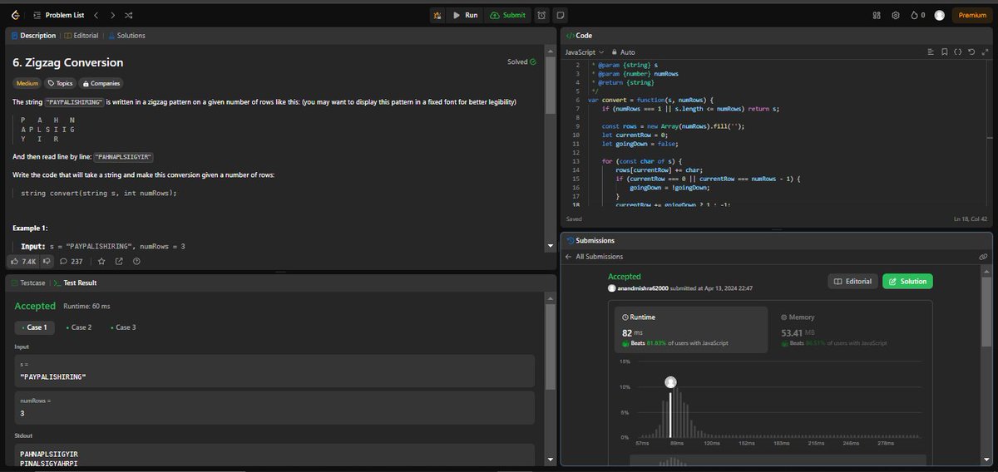The image size is (998, 472).
Task: Copy submission link chain icon
Action: (x=983, y=257)
